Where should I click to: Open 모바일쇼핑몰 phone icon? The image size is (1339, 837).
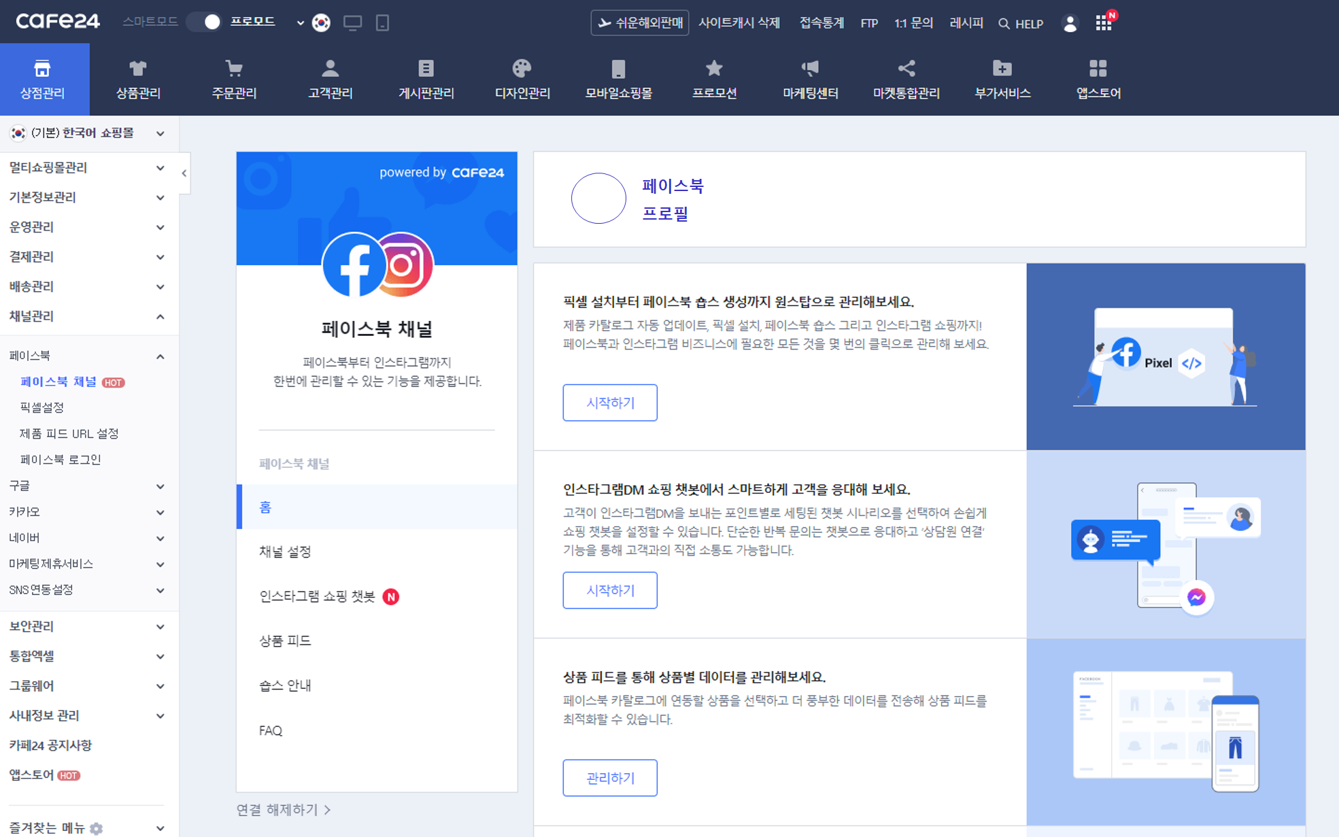[618, 69]
